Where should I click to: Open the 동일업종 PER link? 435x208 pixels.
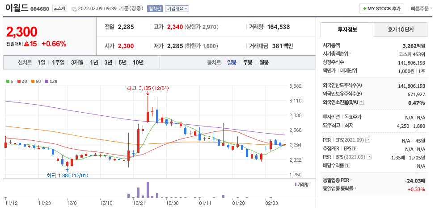point(338,180)
